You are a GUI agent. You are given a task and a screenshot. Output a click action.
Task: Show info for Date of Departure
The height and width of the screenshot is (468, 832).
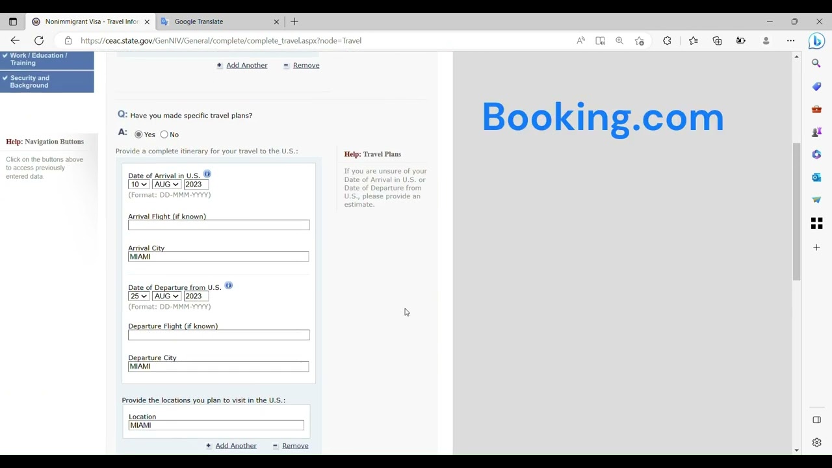[x=228, y=285]
